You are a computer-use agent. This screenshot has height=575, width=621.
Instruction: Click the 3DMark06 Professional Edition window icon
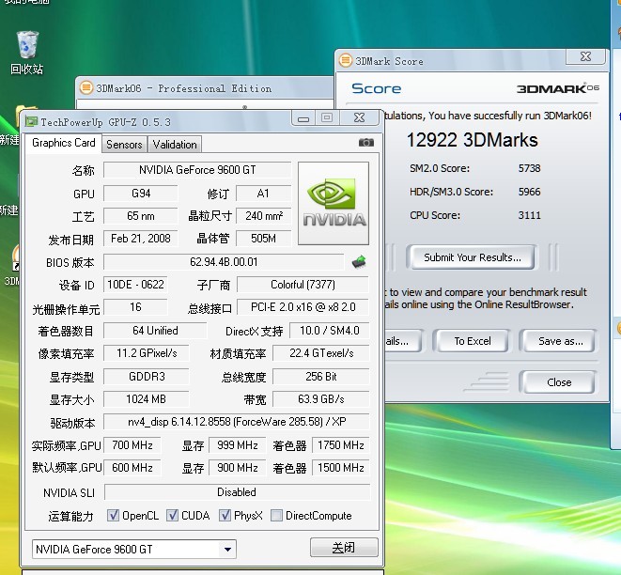(85, 87)
